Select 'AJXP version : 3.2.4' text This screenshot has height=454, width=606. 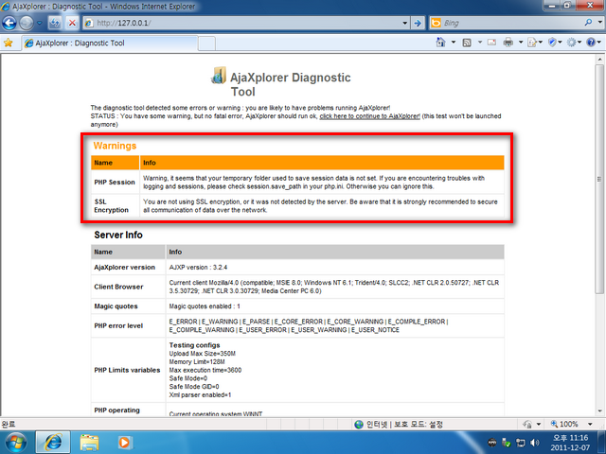[x=198, y=267]
